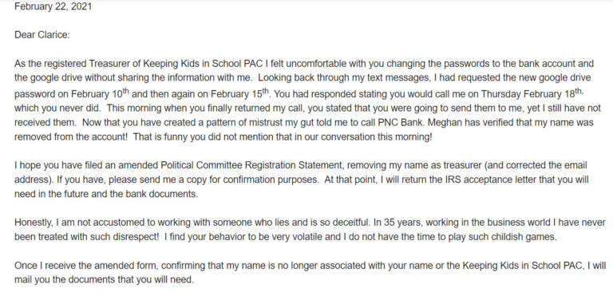Click the text 'February 15th'
The image size is (613, 304).
[240, 93]
